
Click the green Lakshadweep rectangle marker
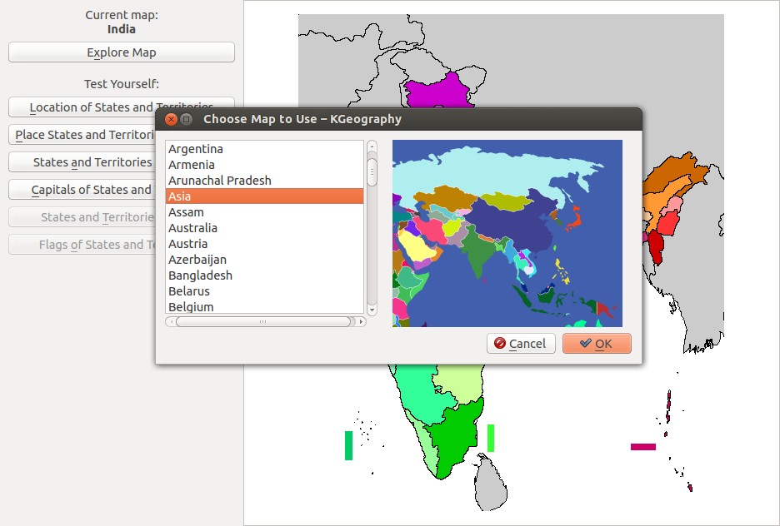coord(348,445)
